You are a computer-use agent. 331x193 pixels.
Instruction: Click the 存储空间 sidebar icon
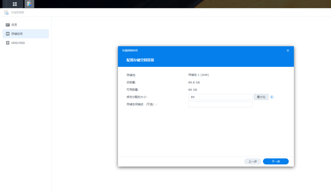tap(8, 34)
